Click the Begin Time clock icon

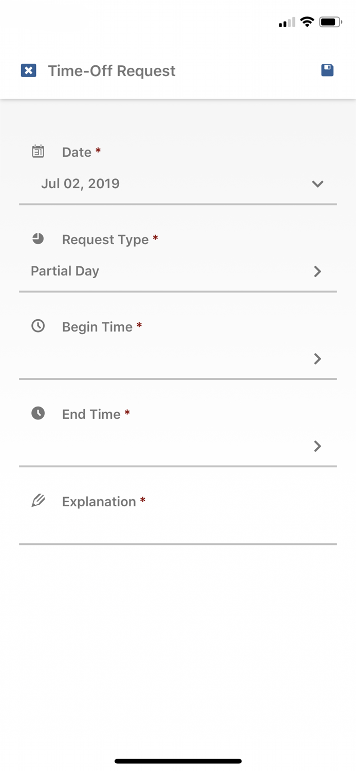coord(38,326)
